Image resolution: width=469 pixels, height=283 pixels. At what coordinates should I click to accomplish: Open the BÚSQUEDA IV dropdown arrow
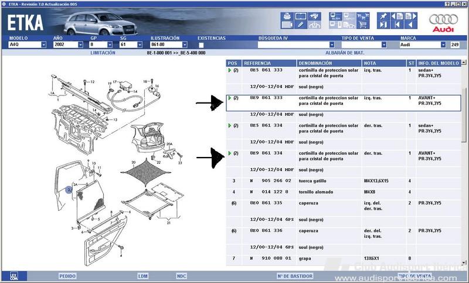[332, 45]
